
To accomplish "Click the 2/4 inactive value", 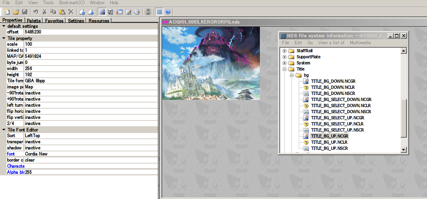I will tap(91, 124).
